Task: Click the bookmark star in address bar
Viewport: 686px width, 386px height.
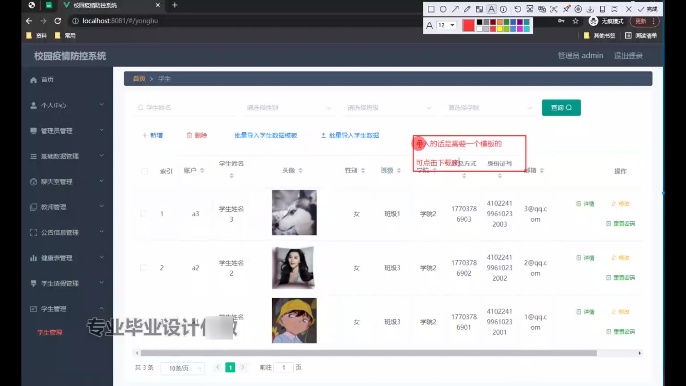Action: (576, 21)
